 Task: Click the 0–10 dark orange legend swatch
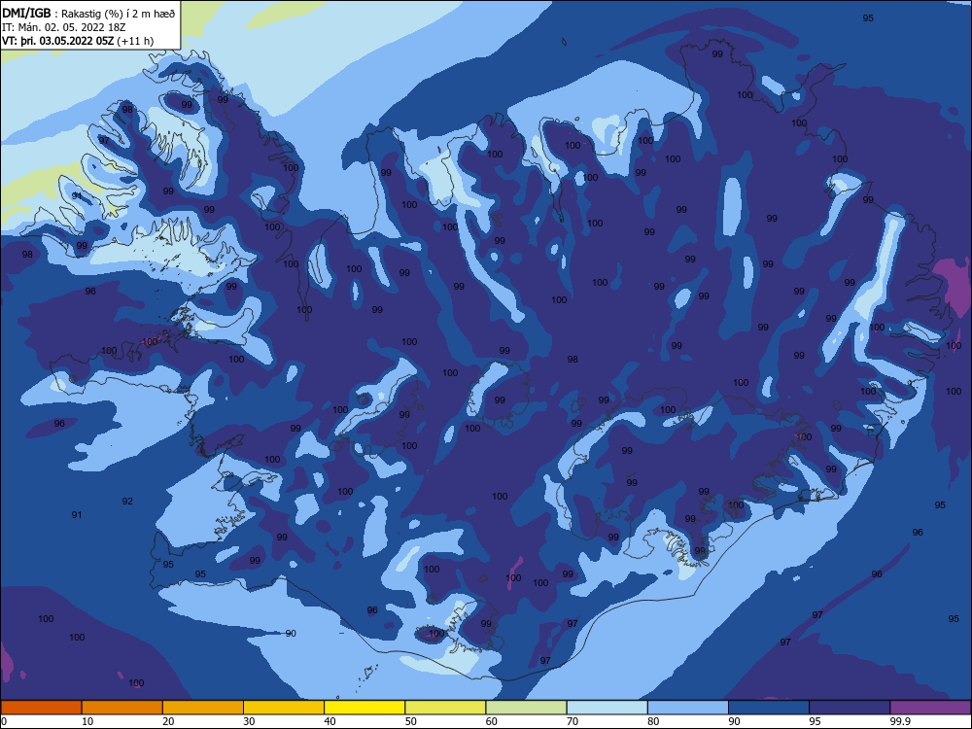[41, 708]
